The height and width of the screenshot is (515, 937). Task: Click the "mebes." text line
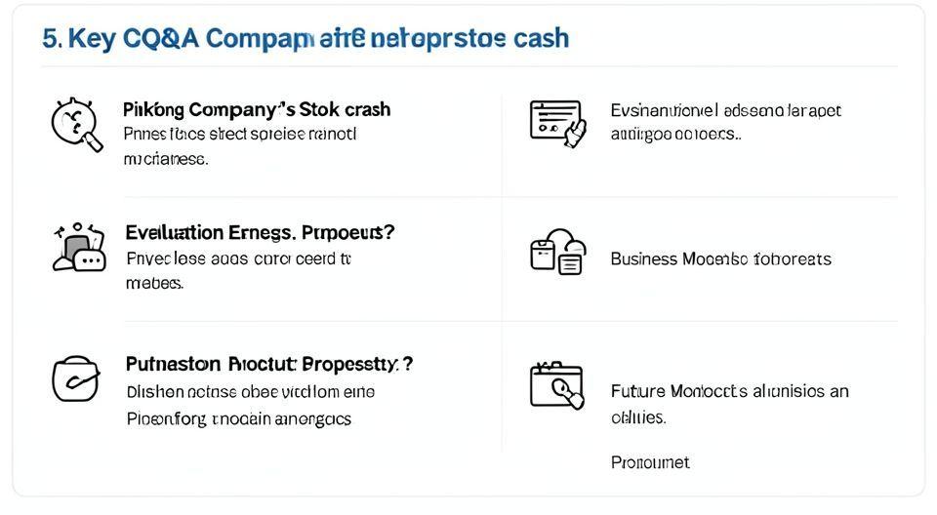click(x=154, y=283)
